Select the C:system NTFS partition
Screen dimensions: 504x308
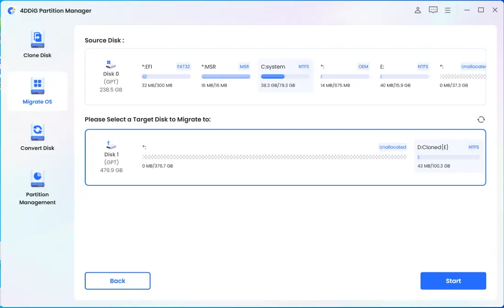coord(285,76)
